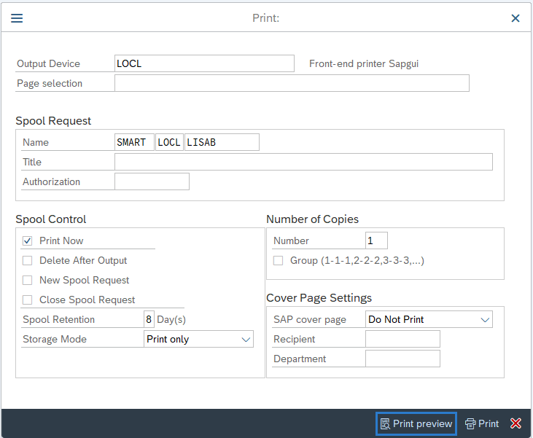This screenshot has height=438, width=533.
Task: Click the Authorization input field
Action: tap(152, 181)
